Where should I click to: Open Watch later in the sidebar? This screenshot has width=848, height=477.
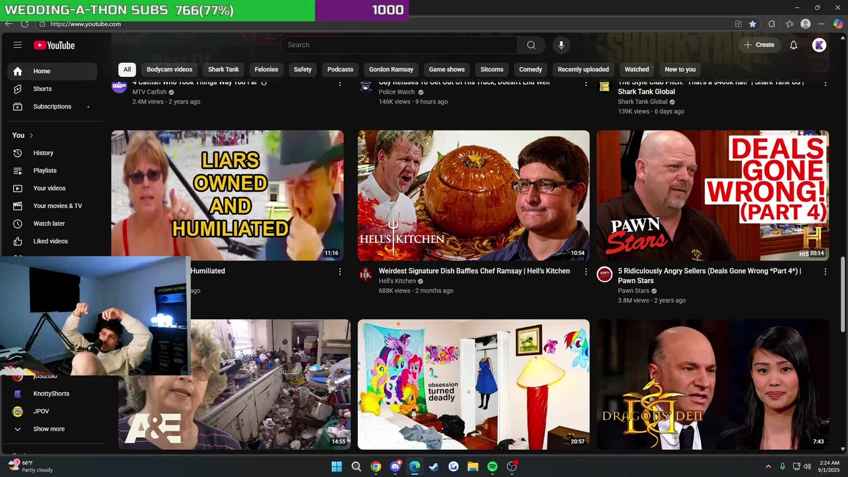coord(52,224)
